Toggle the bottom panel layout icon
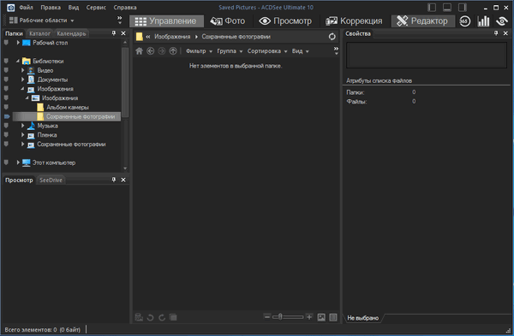The height and width of the screenshot is (336, 514). tap(447, 7)
